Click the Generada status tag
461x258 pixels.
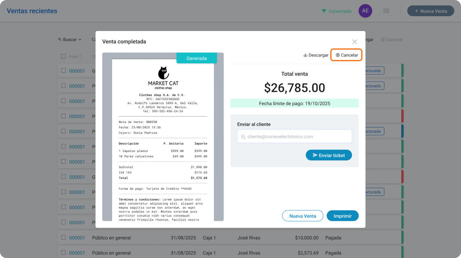[197, 58]
